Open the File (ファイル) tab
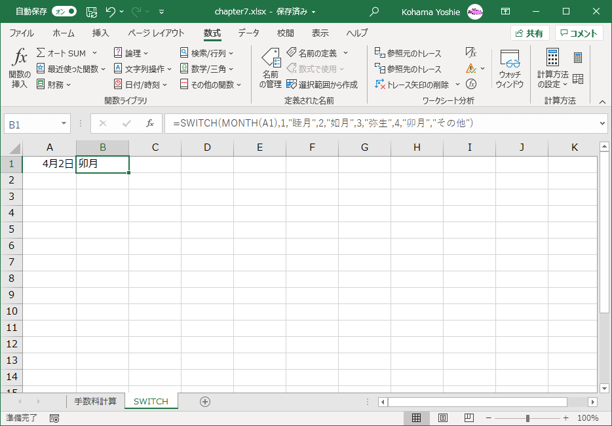Screen dimensions: 612x426 (22, 33)
